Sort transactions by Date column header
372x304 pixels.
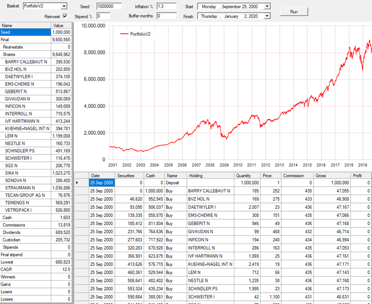pos(102,175)
